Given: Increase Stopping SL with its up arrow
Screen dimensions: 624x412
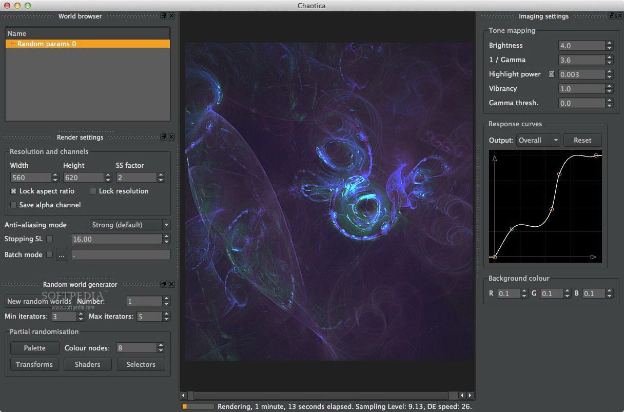Looking at the screenshot, I should 166,237.
